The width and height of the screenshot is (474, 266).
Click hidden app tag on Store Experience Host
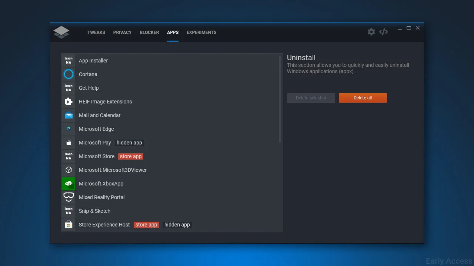177,225
